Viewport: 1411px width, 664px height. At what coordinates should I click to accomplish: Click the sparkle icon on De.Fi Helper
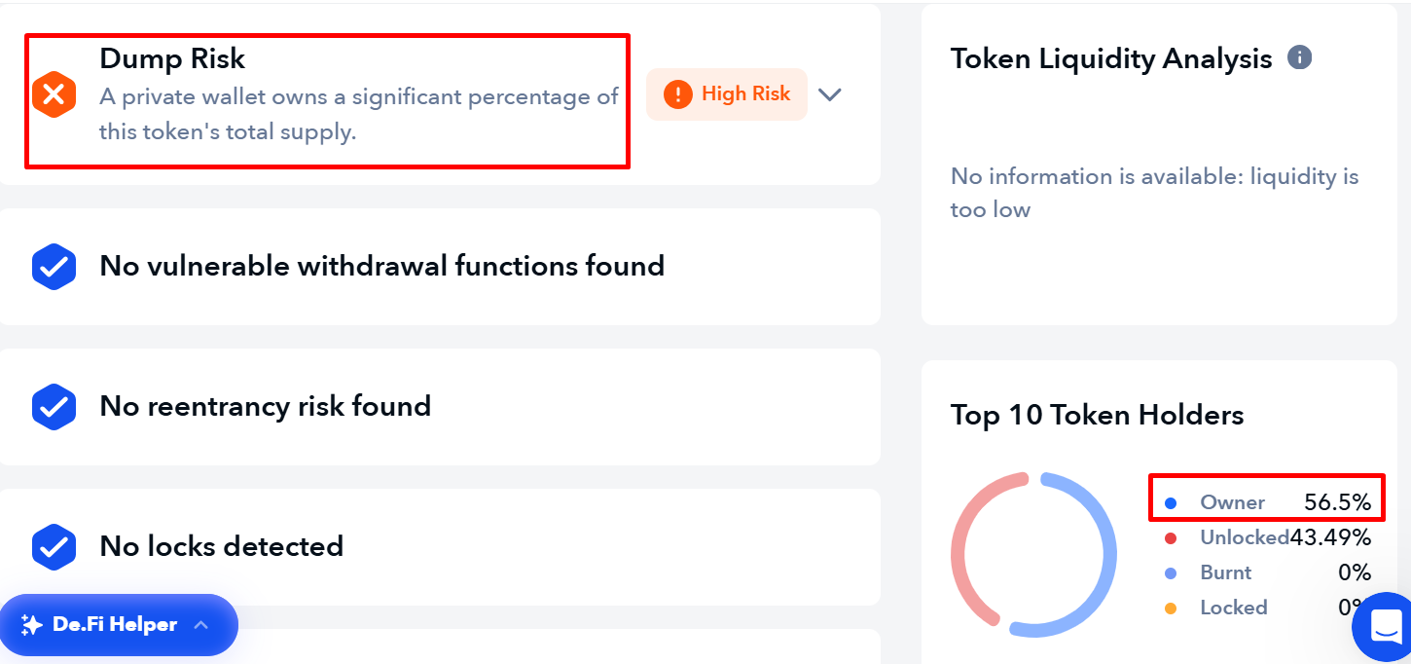(x=31, y=625)
